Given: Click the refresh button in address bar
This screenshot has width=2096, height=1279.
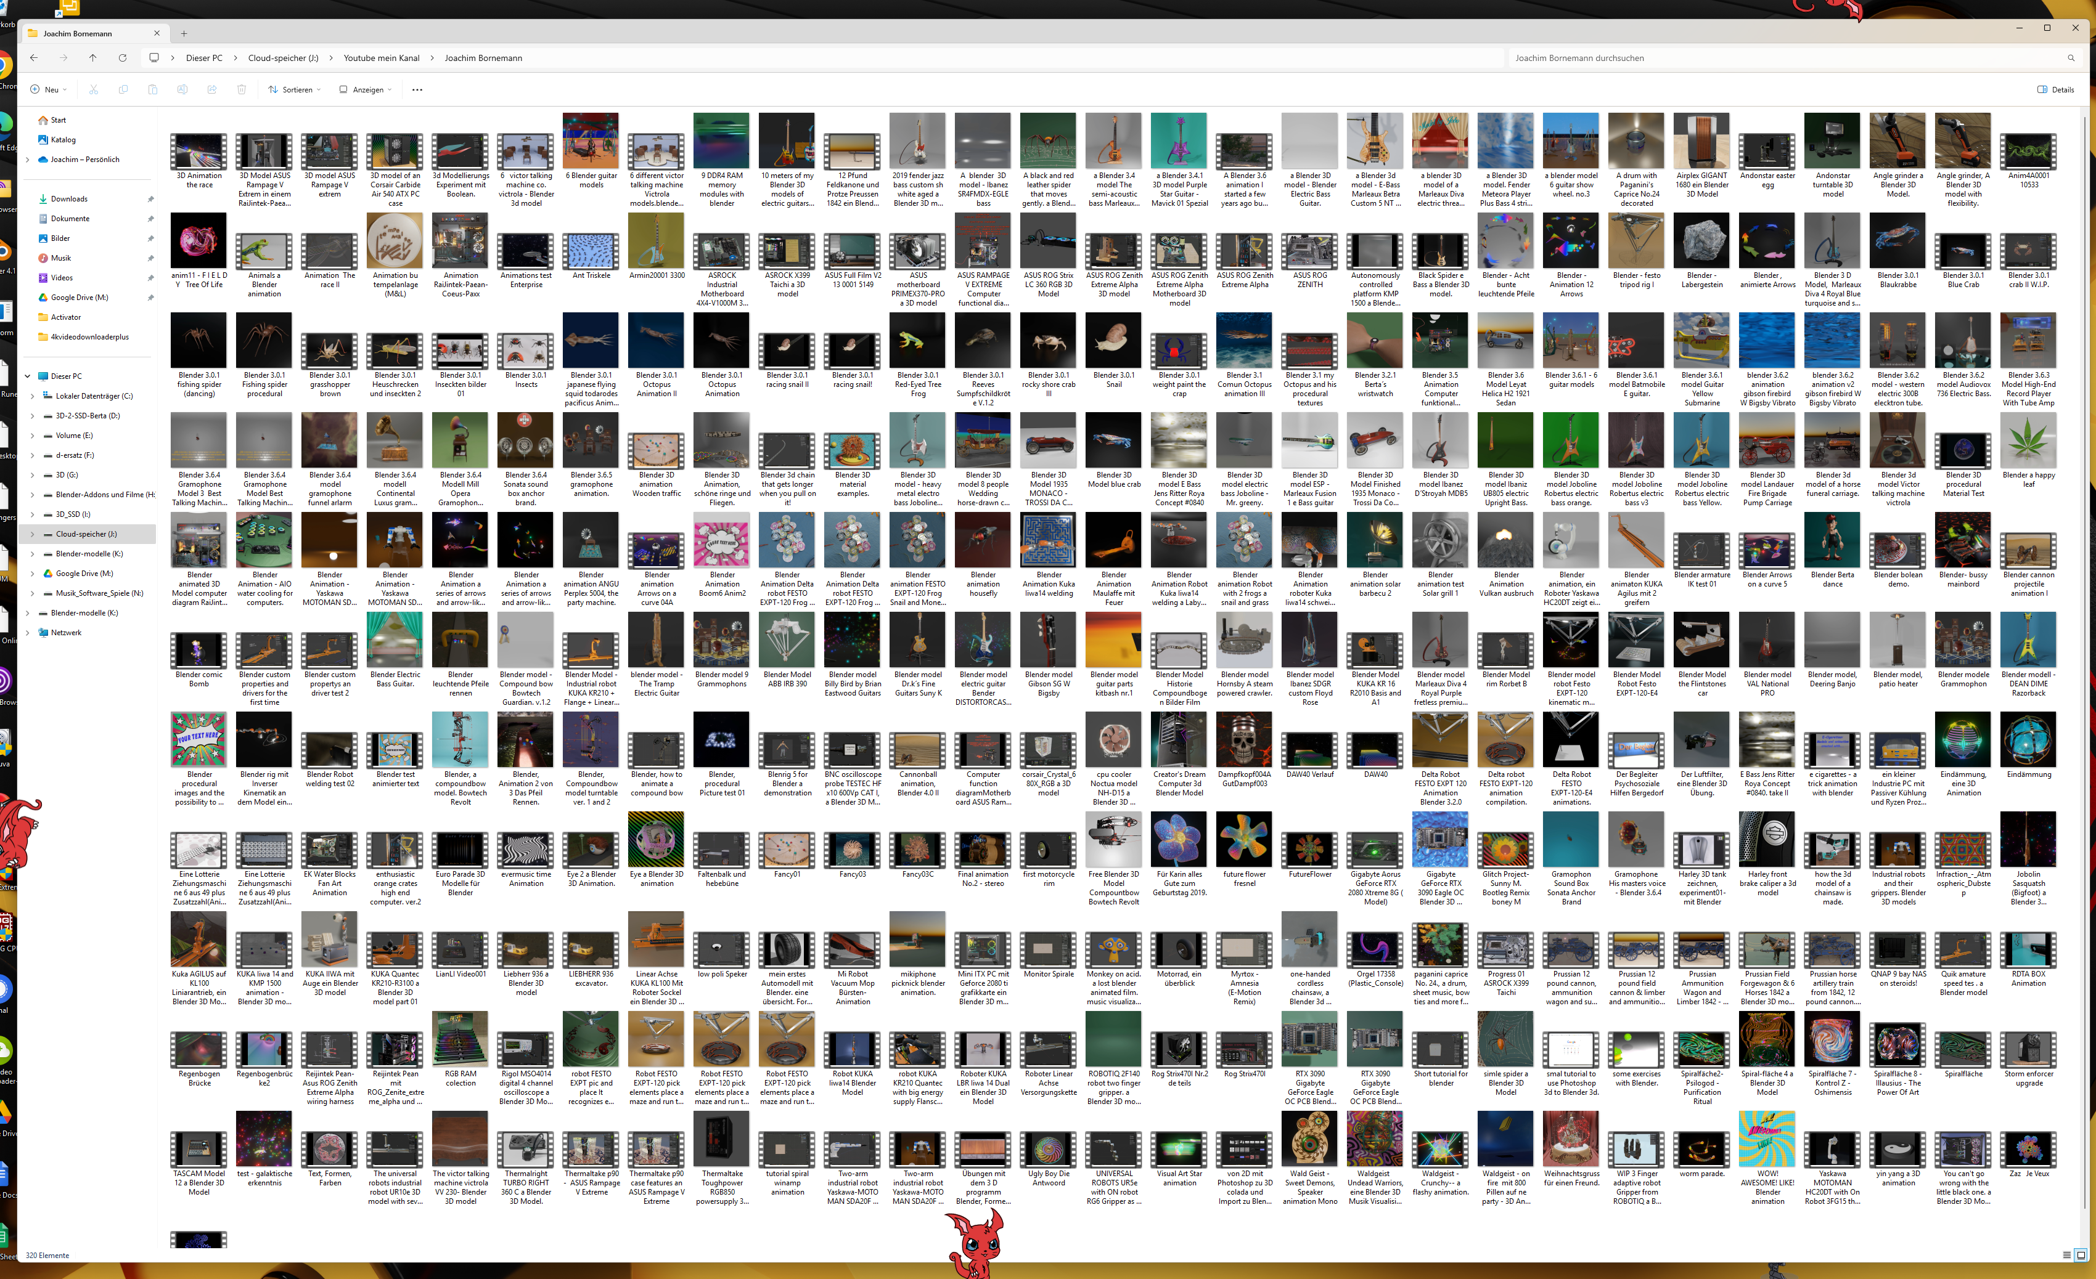Looking at the screenshot, I should (x=123, y=58).
